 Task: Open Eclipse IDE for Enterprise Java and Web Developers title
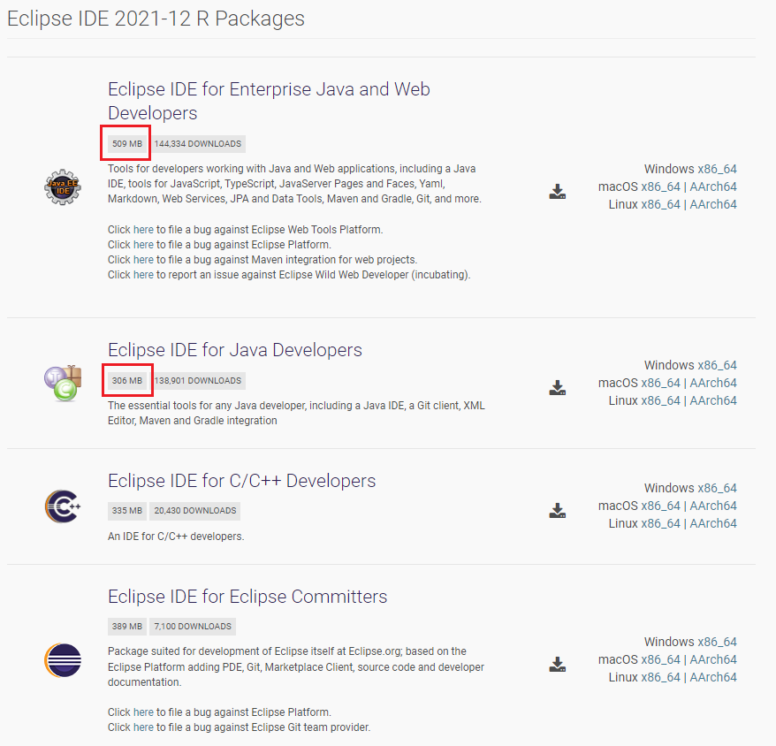(269, 101)
